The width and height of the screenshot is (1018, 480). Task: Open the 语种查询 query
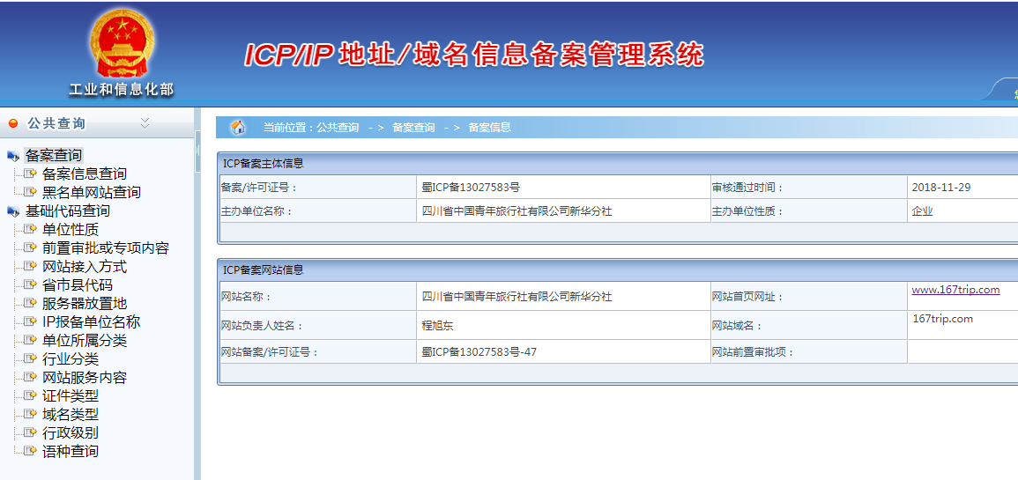coord(71,452)
